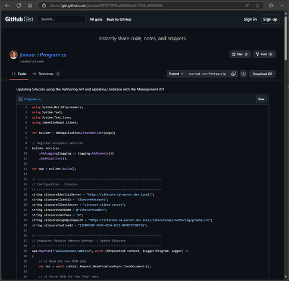Switch to the Revisions tab
Viewport: 289px width, 281px height.
pos(46,74)
